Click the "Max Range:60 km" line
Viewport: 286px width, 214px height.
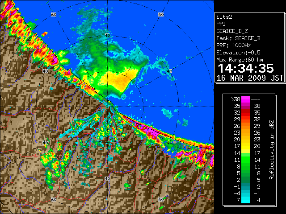pos(240,60)
